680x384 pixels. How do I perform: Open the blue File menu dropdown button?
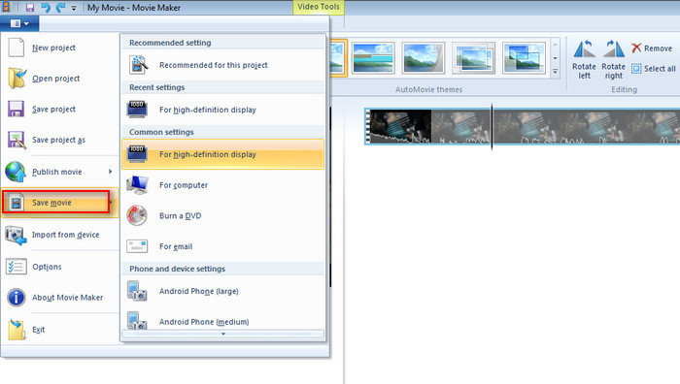pyautogui.click(x=19, y=23)
